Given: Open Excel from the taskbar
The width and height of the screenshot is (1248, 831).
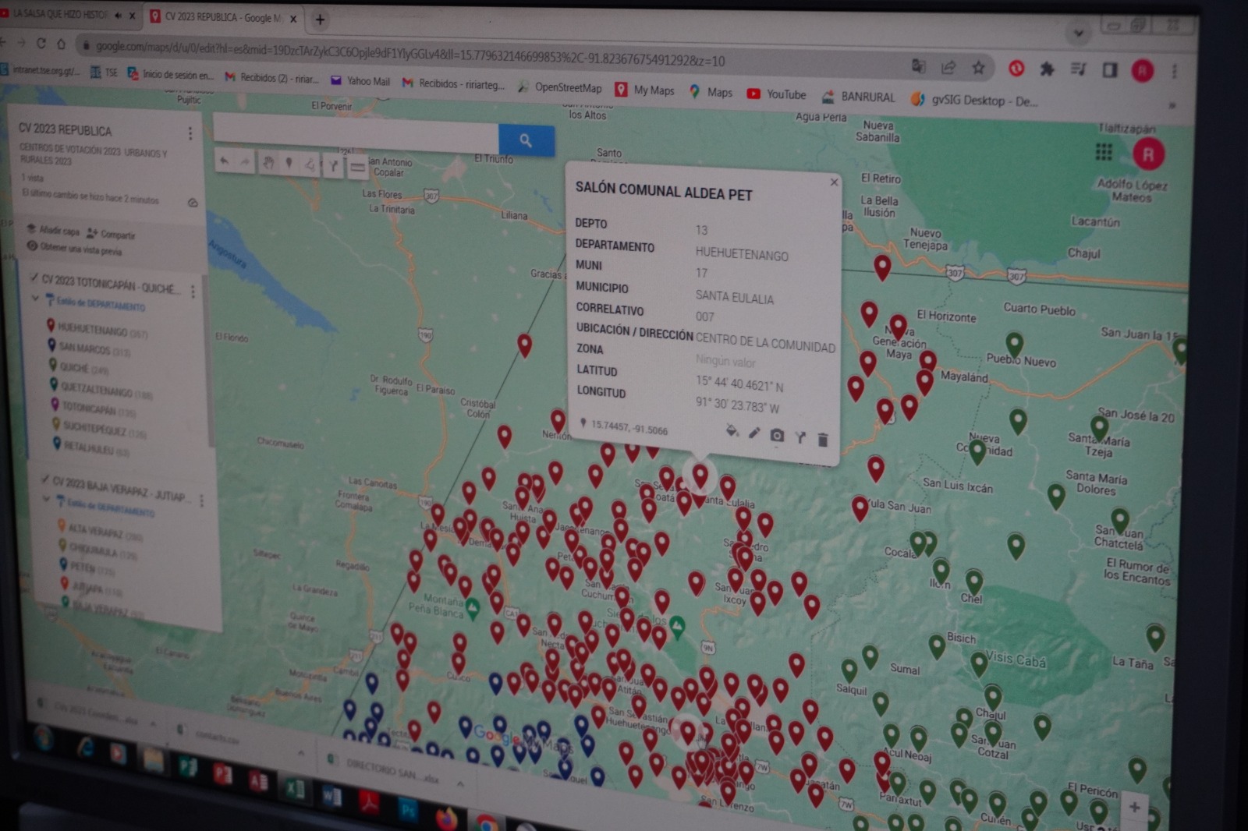Looking at the screenshot, I should (x=294, y=789).
